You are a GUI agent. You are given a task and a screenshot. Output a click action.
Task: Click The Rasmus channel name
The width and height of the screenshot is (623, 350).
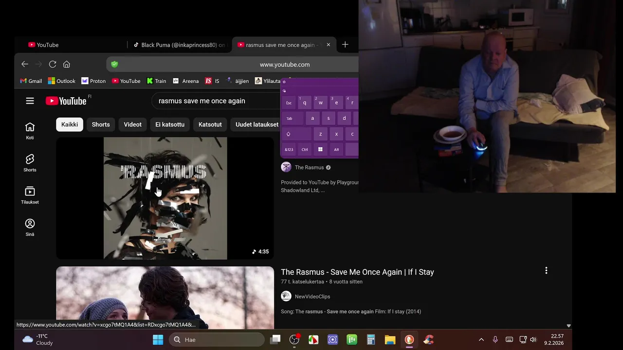click(309, 167)
